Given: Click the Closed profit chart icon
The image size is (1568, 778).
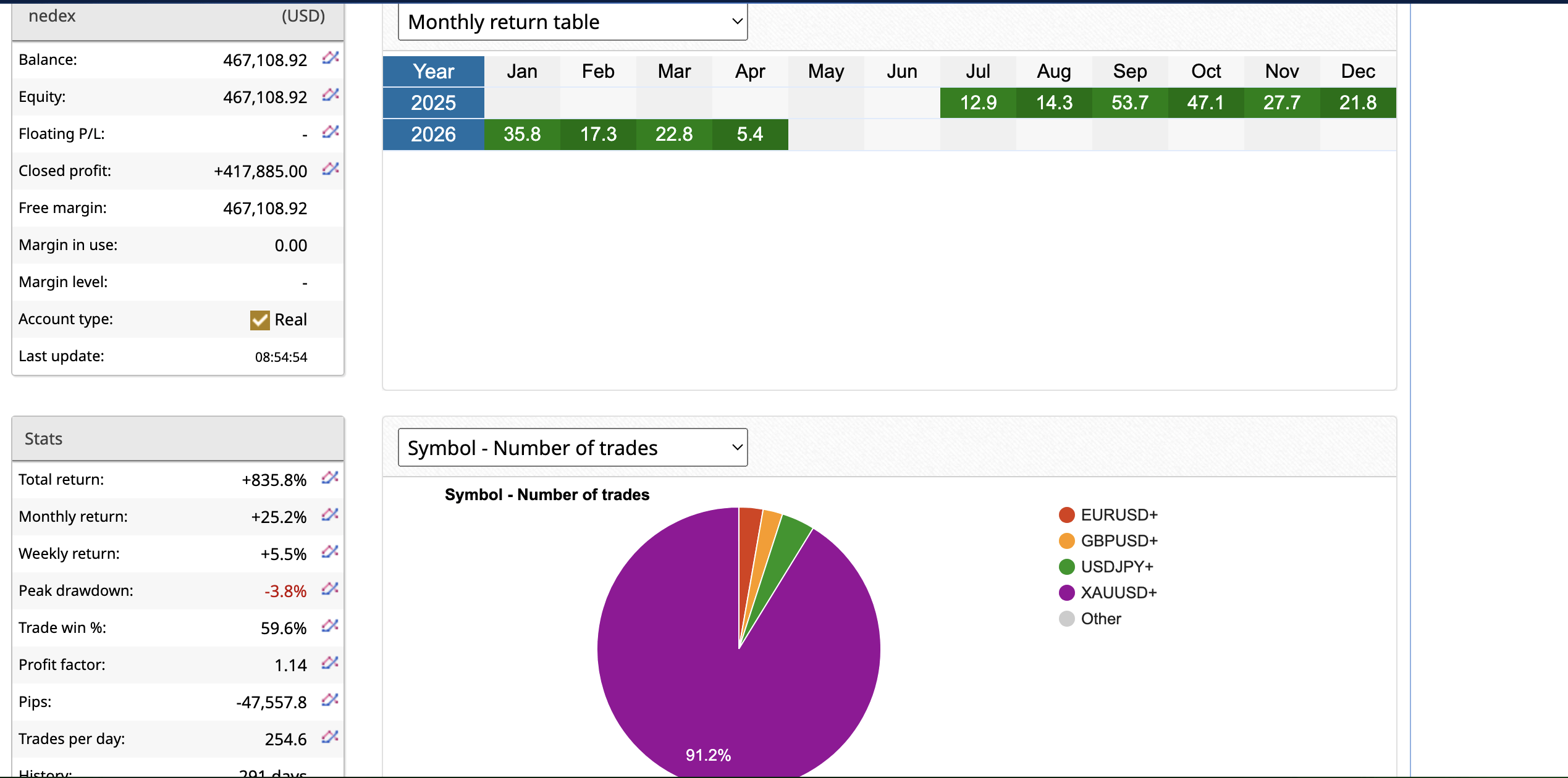Looking at the screenshot, I should (x=331, y=169).
